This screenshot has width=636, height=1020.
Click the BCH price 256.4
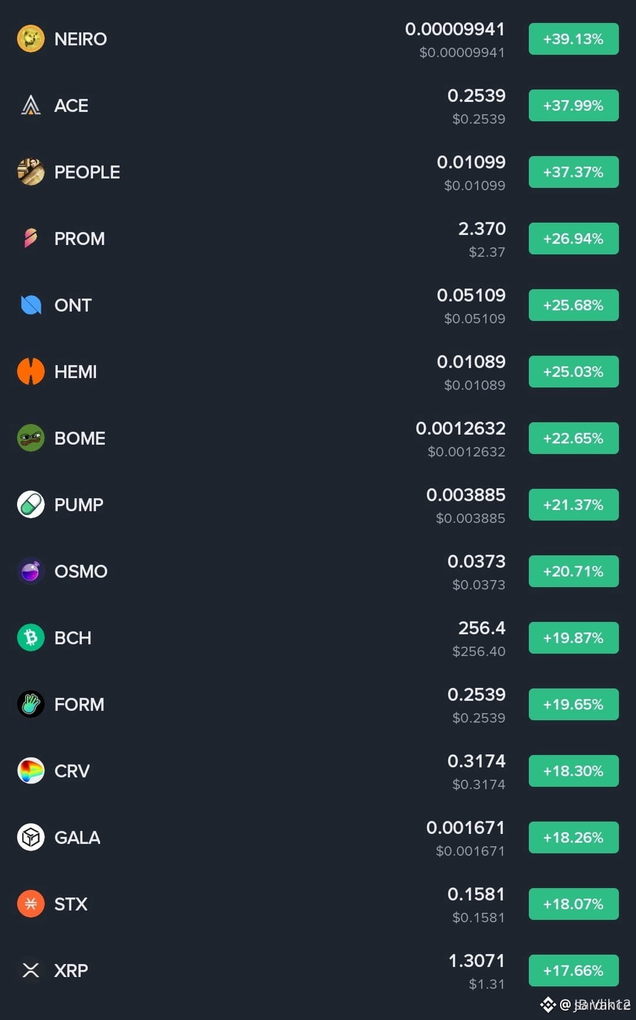(482, 628)
